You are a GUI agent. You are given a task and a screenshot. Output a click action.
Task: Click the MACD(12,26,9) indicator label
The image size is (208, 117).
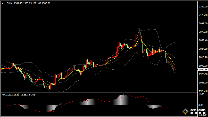pos(10,95)
